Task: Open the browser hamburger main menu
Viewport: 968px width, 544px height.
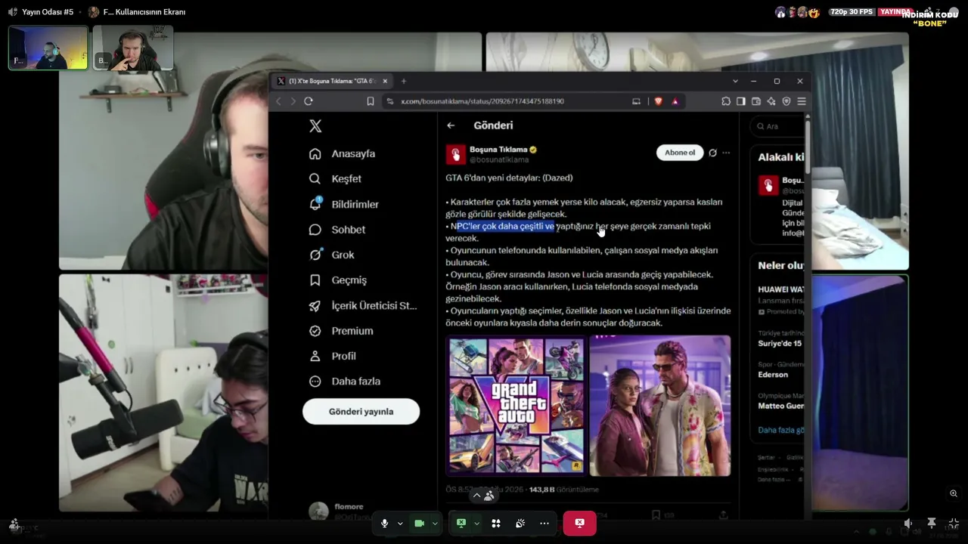Action: pos(802,101)
